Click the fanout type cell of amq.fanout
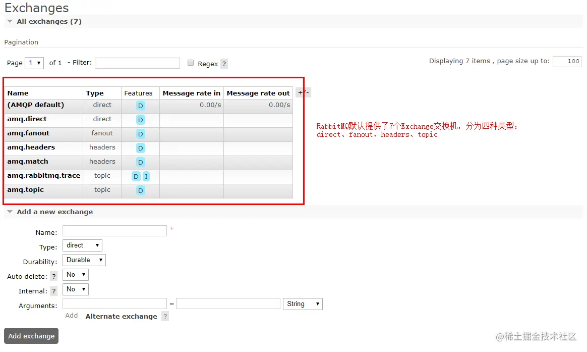587x352 pixels. click(x=102, y=133)
